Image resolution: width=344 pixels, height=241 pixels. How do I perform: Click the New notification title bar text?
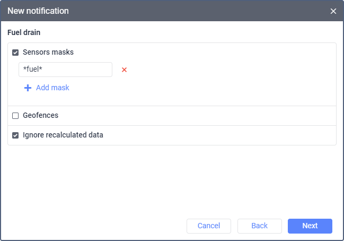(x=38, y=11)
